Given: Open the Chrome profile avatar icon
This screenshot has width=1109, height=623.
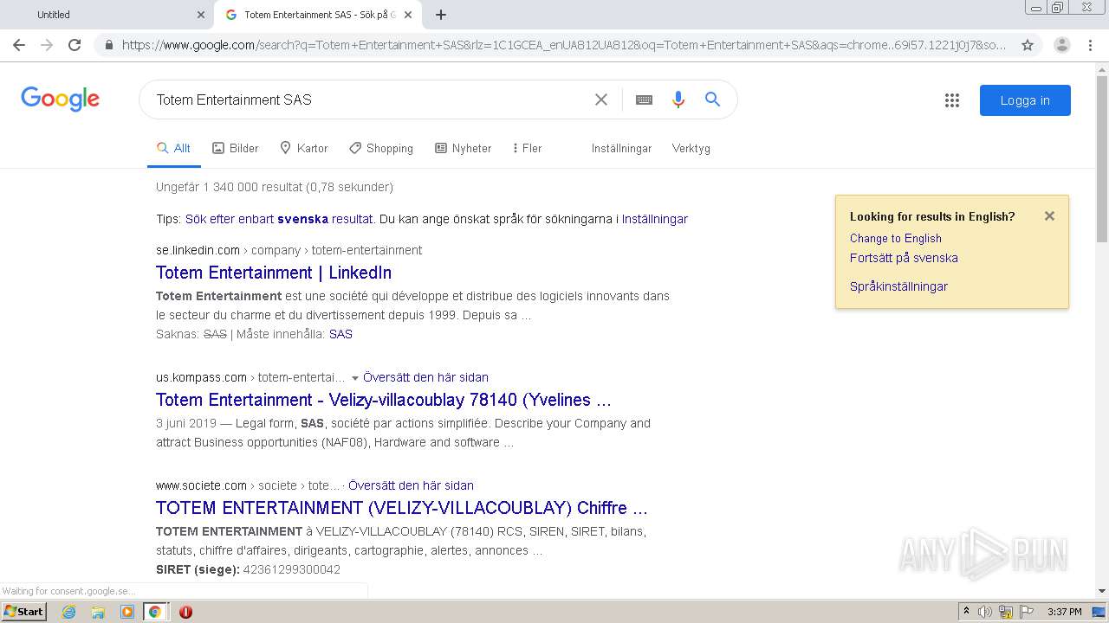Looking at the screenshot, I should pyautogui.click(x=1061, y=45).
